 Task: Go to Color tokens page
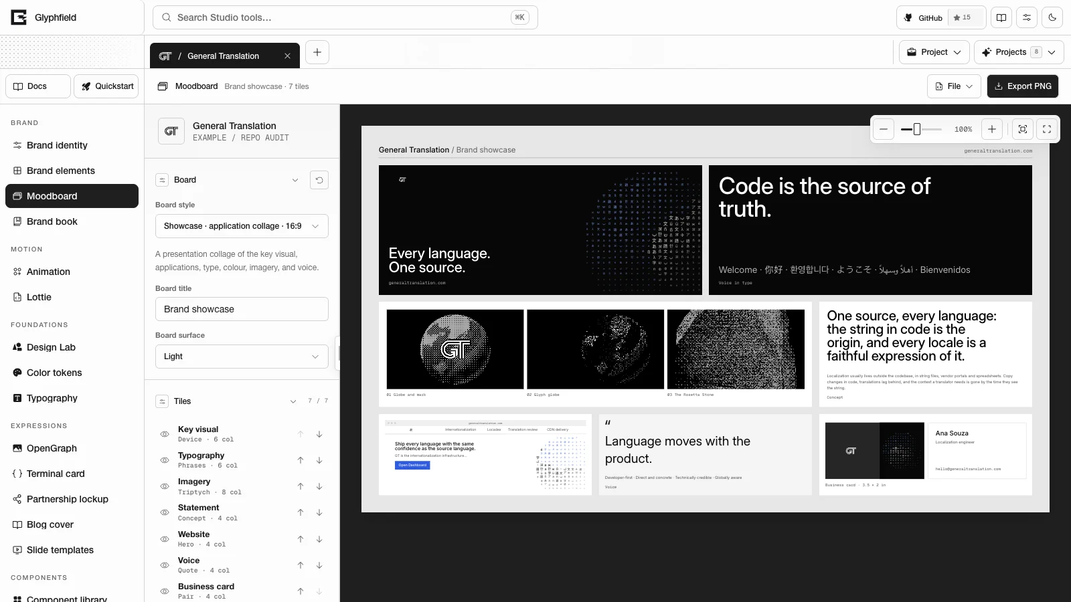click(72, 373)
